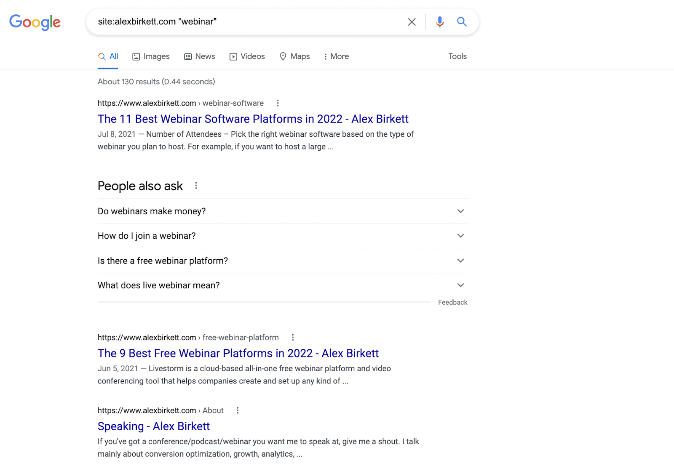Screen dimensions: 674x471
Task: Open the "Speaking - Alex Birkett" result
Action: [154, 426]
